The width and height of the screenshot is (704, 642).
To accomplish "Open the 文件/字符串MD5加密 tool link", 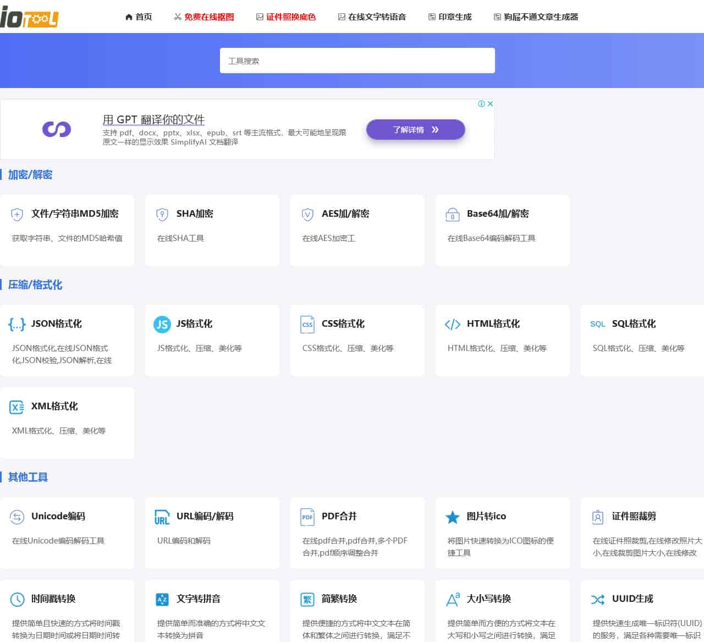I will (75, 214).
